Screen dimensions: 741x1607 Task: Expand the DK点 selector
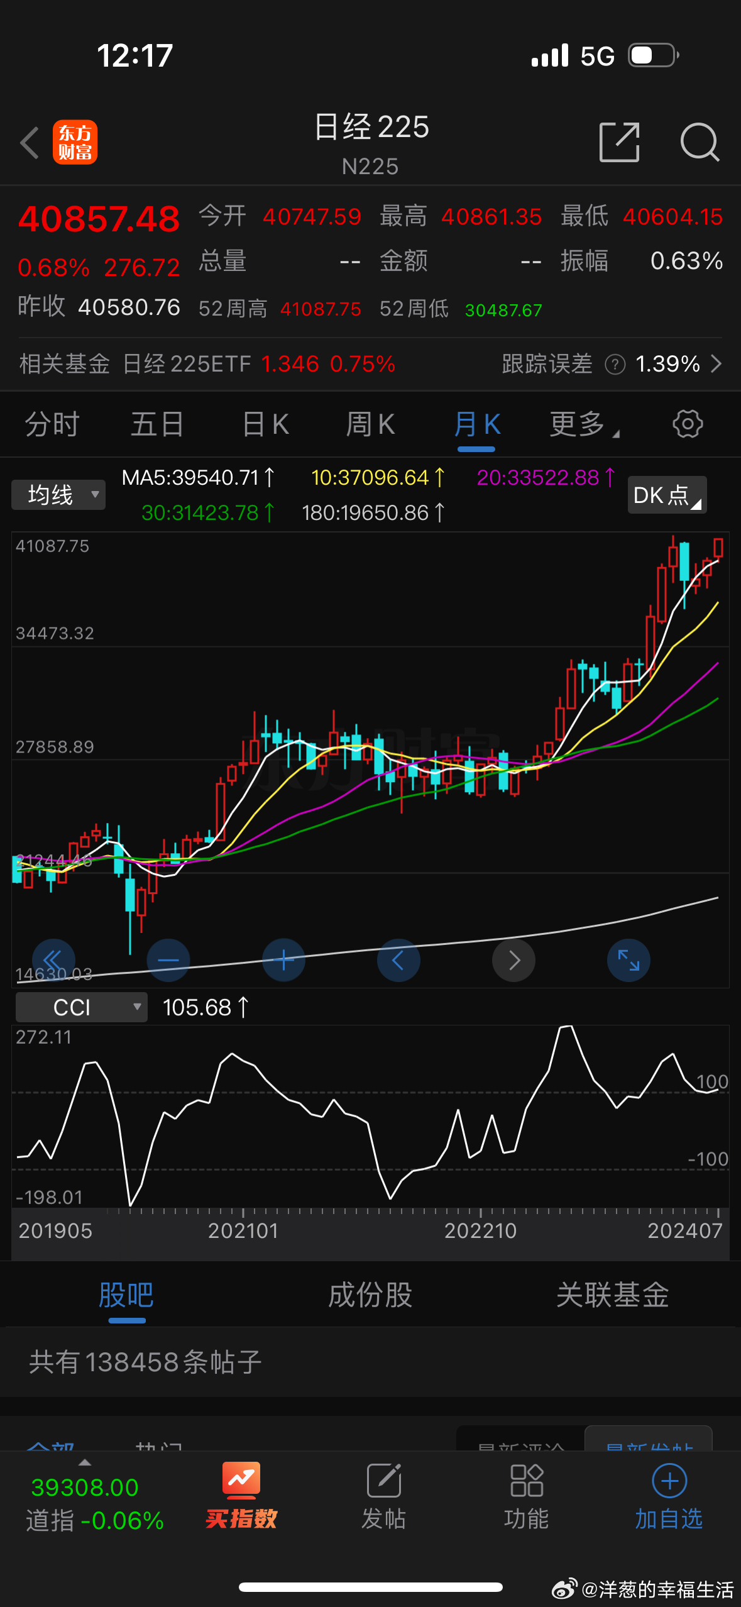coord(667,495)
